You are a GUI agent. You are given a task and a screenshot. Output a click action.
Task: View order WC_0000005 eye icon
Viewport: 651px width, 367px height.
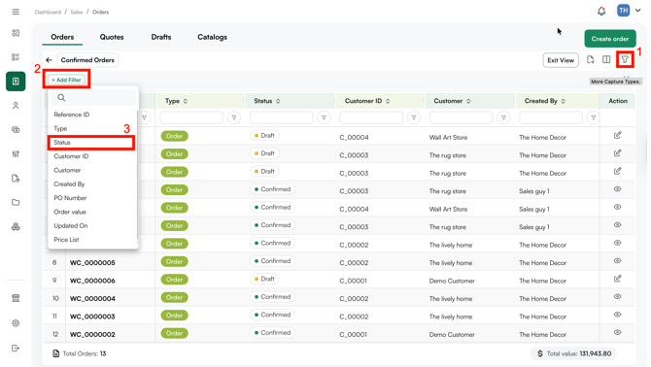tap(617, 261)
